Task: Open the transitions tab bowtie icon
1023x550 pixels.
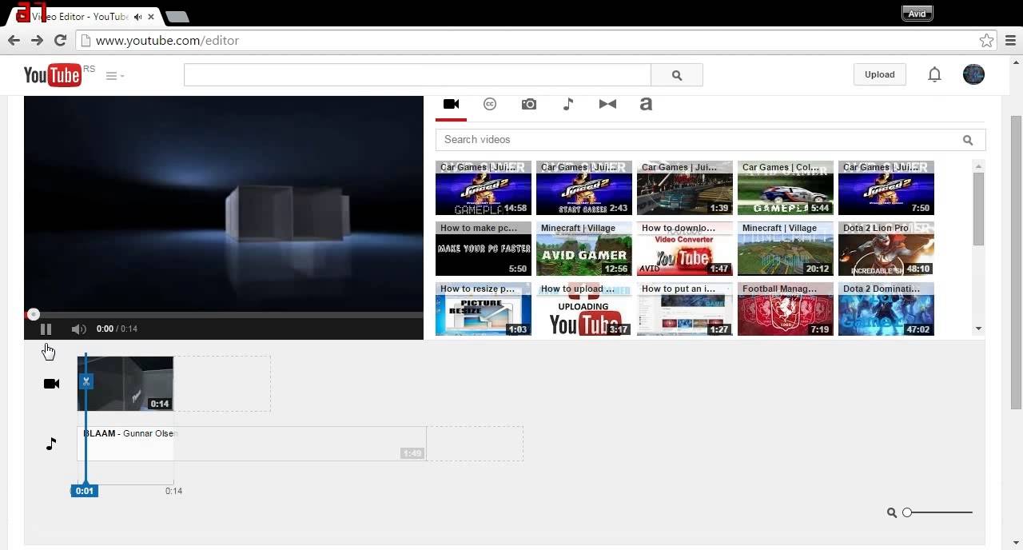Action: click(x=607, y=104)
